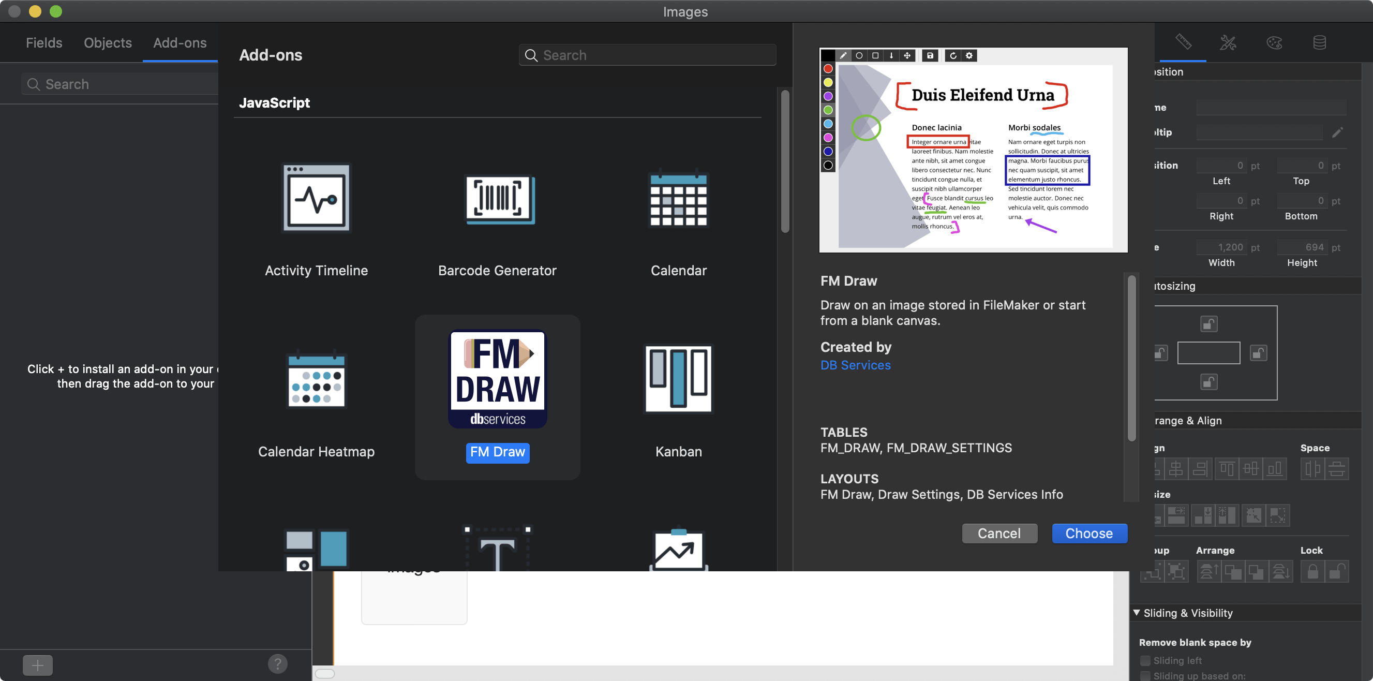Click distribute vertically Space icon
Image resolution: width=1373 pixels, height=681 pixels.
click(1336, 469)
